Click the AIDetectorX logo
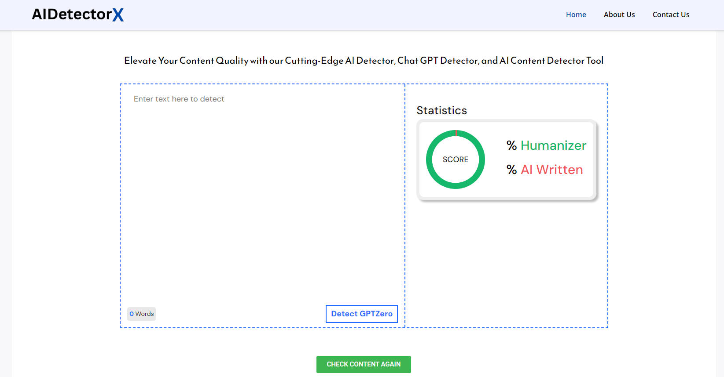This screenshot has width=724, height=377. 77,14
